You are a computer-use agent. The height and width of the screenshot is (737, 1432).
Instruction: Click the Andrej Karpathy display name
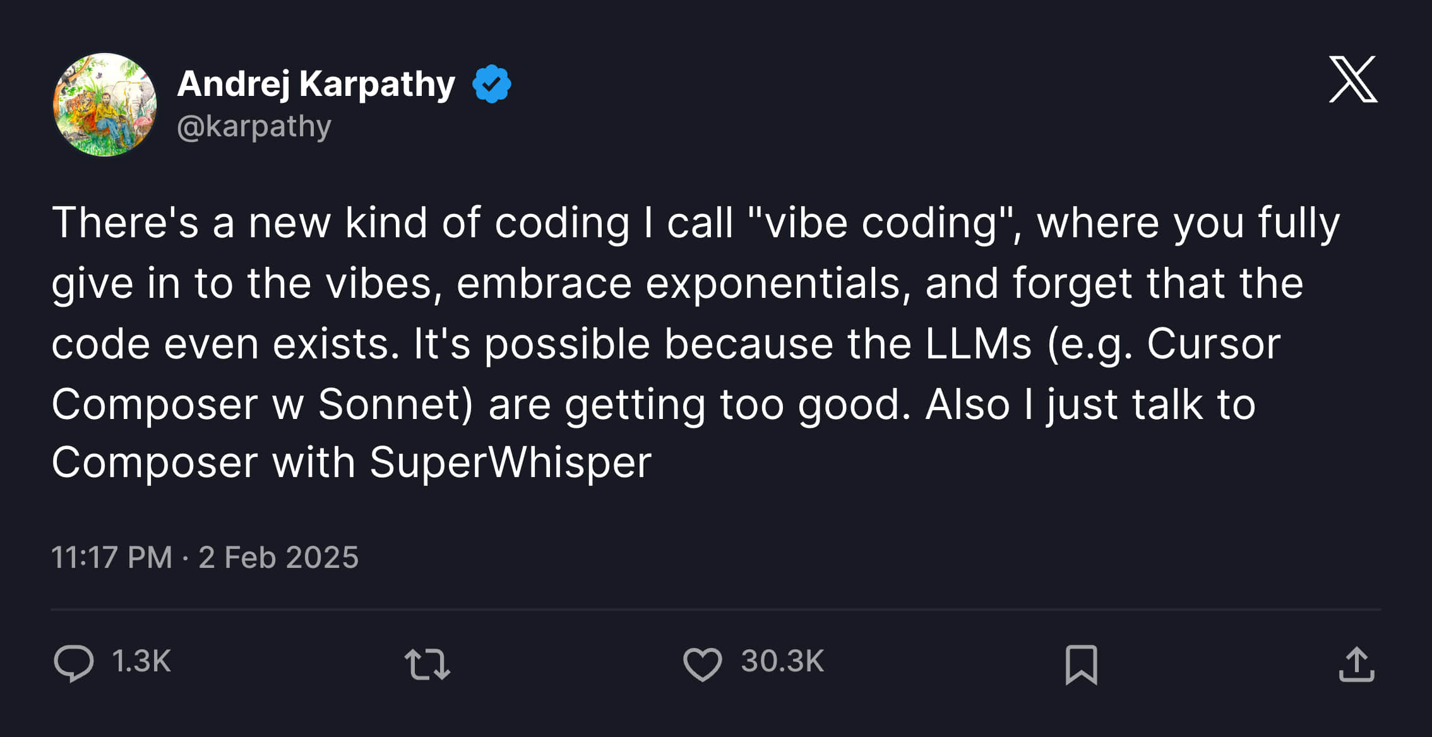point(314,81)
